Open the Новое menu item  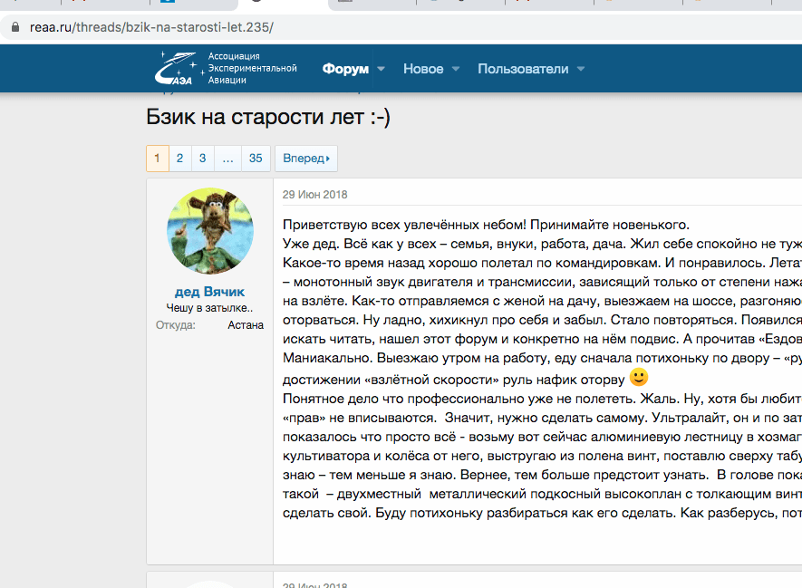pos(423,69)
